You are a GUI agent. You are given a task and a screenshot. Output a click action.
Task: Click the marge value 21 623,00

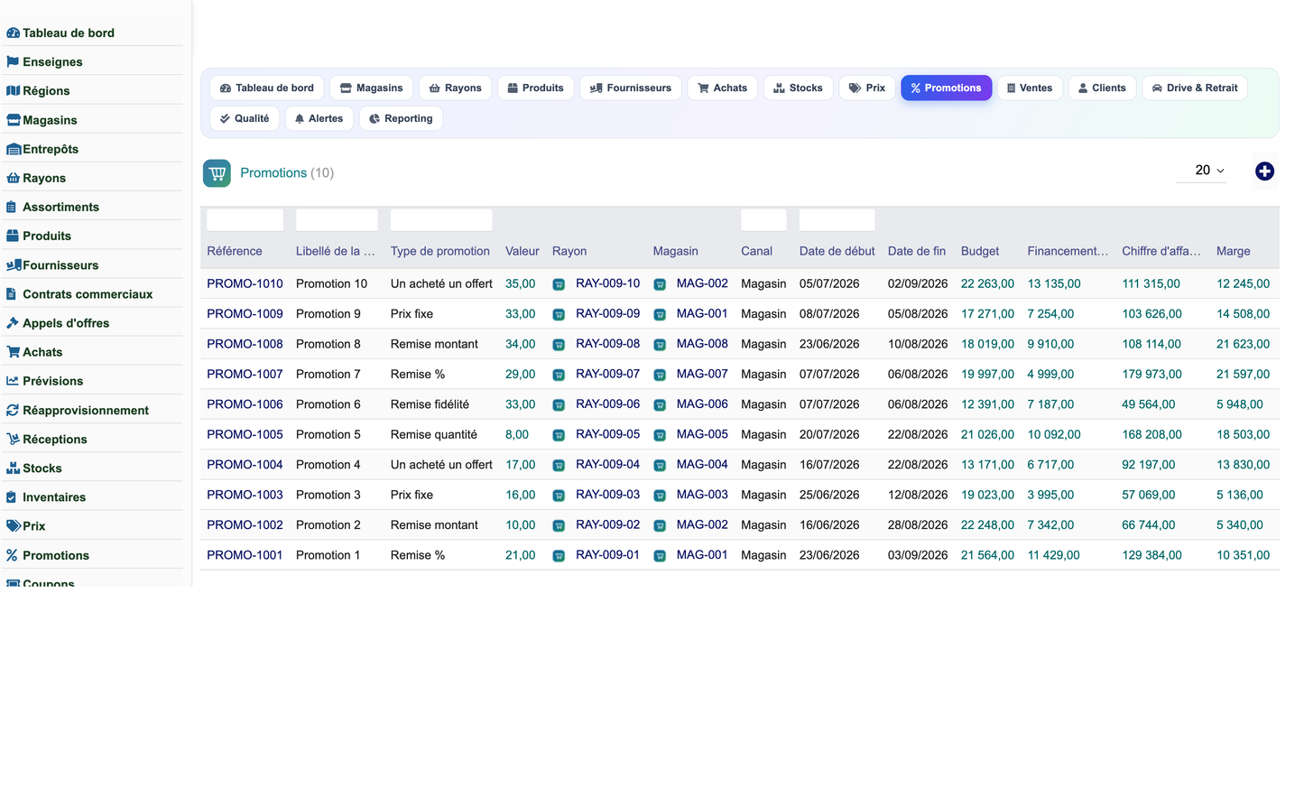pos(1243,344)
